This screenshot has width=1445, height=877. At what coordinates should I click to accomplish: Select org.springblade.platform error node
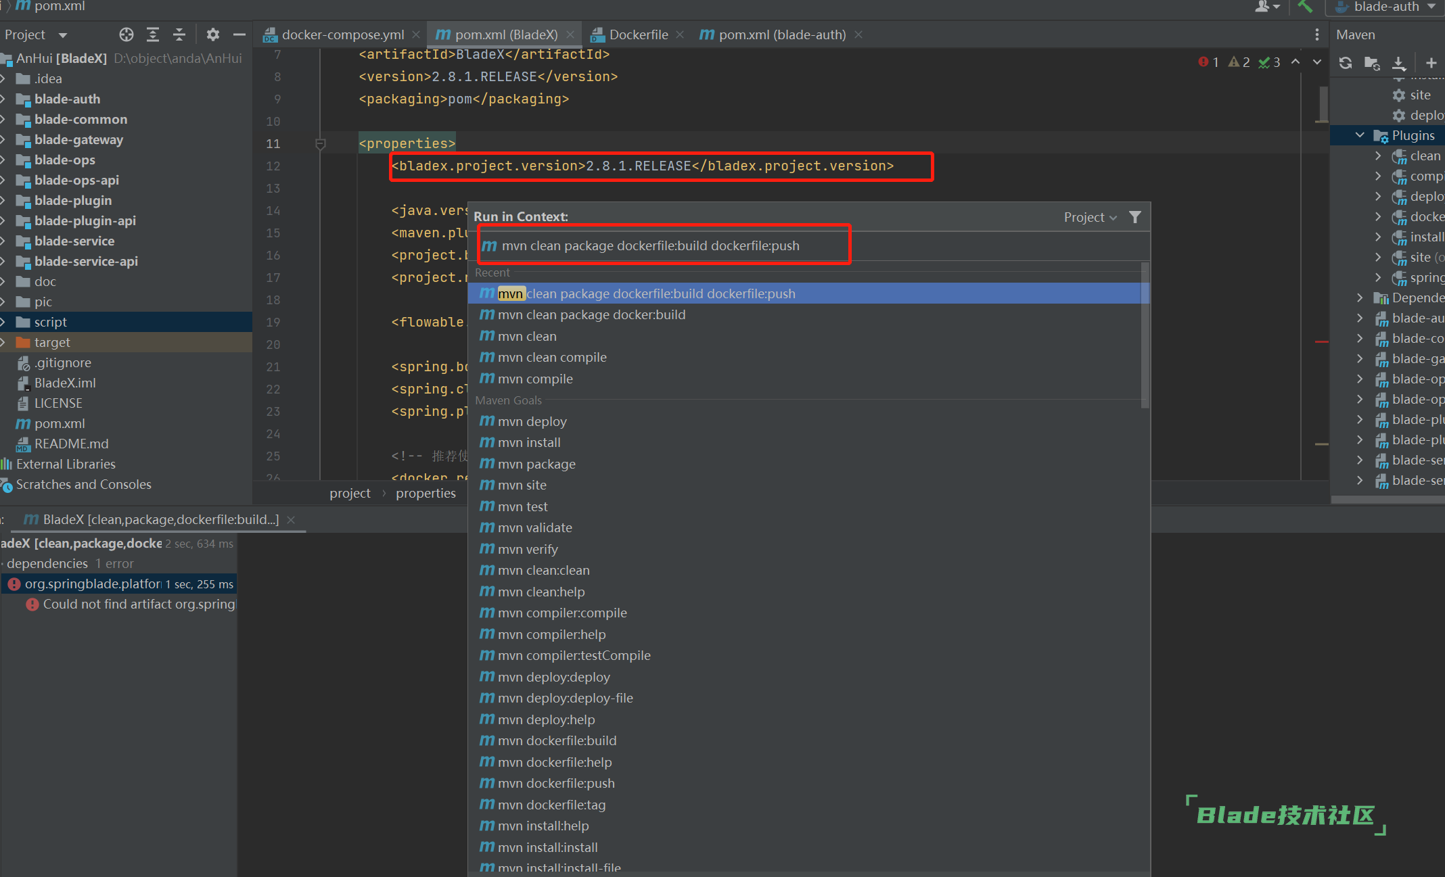click(x=119, y=584)
